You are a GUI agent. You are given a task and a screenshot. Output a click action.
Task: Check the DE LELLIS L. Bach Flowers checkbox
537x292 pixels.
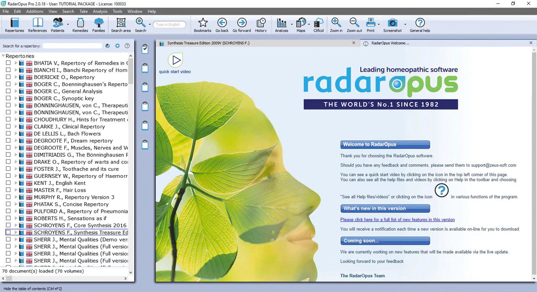[x=8, y=134]
